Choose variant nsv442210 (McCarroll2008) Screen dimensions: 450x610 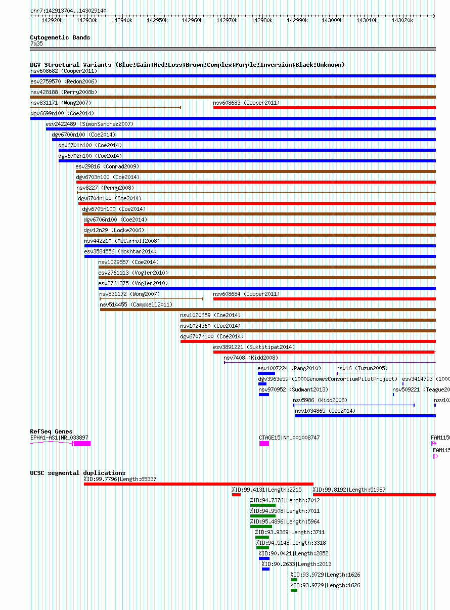tap(122, 241)
